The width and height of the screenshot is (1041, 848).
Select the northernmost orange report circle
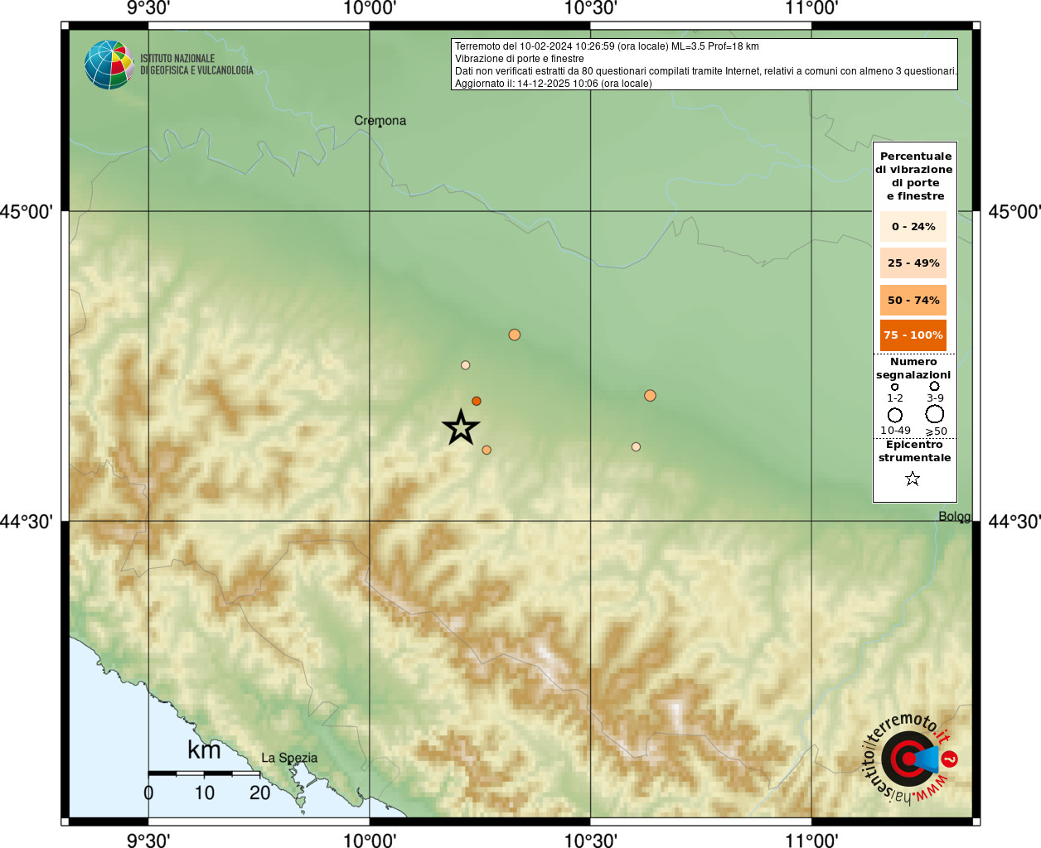coord(515,335)
